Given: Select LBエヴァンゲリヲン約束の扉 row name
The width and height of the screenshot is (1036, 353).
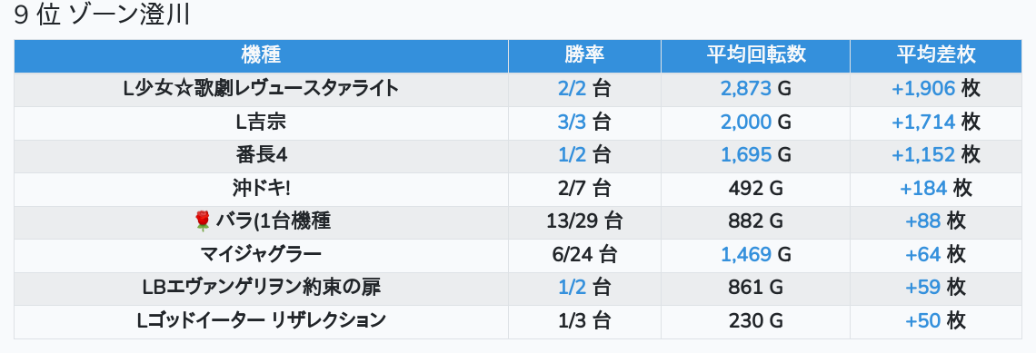Looking at the screenshot, I should click(x=261, y=288).
